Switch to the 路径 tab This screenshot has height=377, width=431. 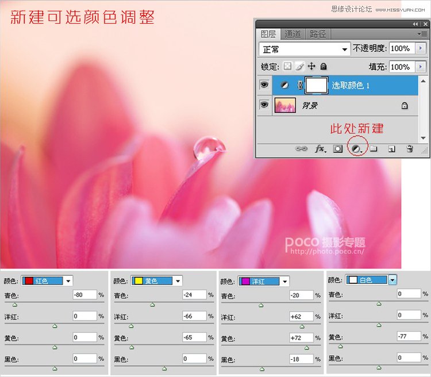(x=317, y=34)
